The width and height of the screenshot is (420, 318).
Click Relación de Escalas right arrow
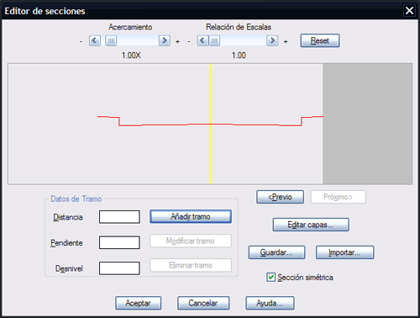(x=272, y=41)
